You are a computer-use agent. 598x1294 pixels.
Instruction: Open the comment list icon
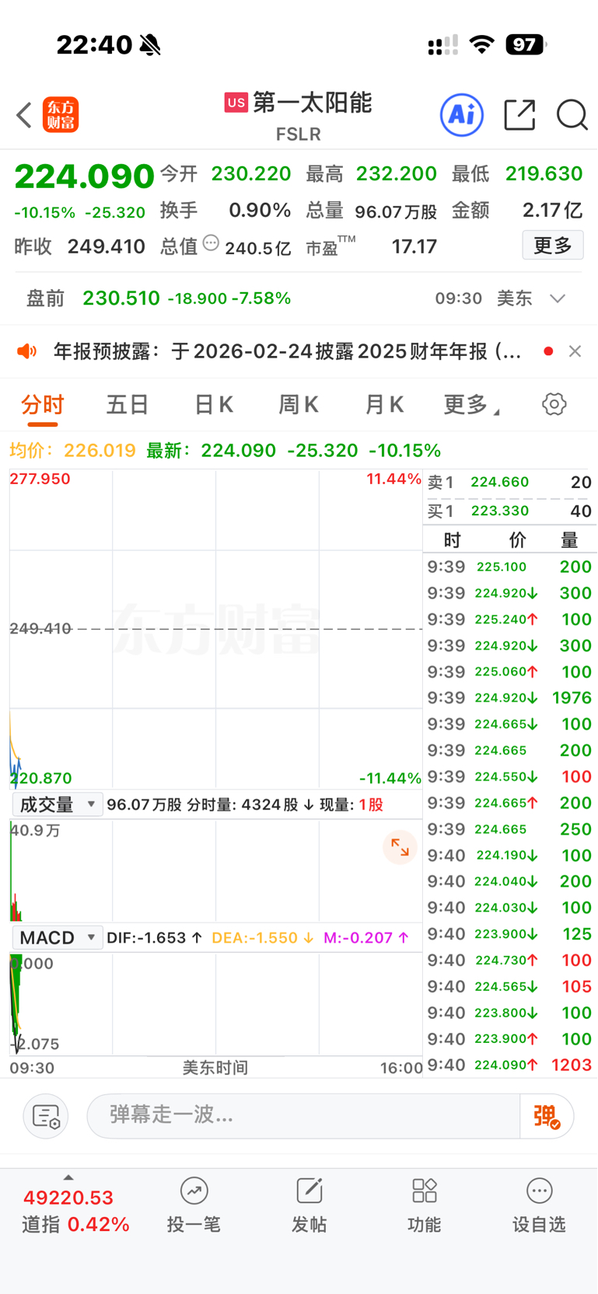[x=46, y=1116]
